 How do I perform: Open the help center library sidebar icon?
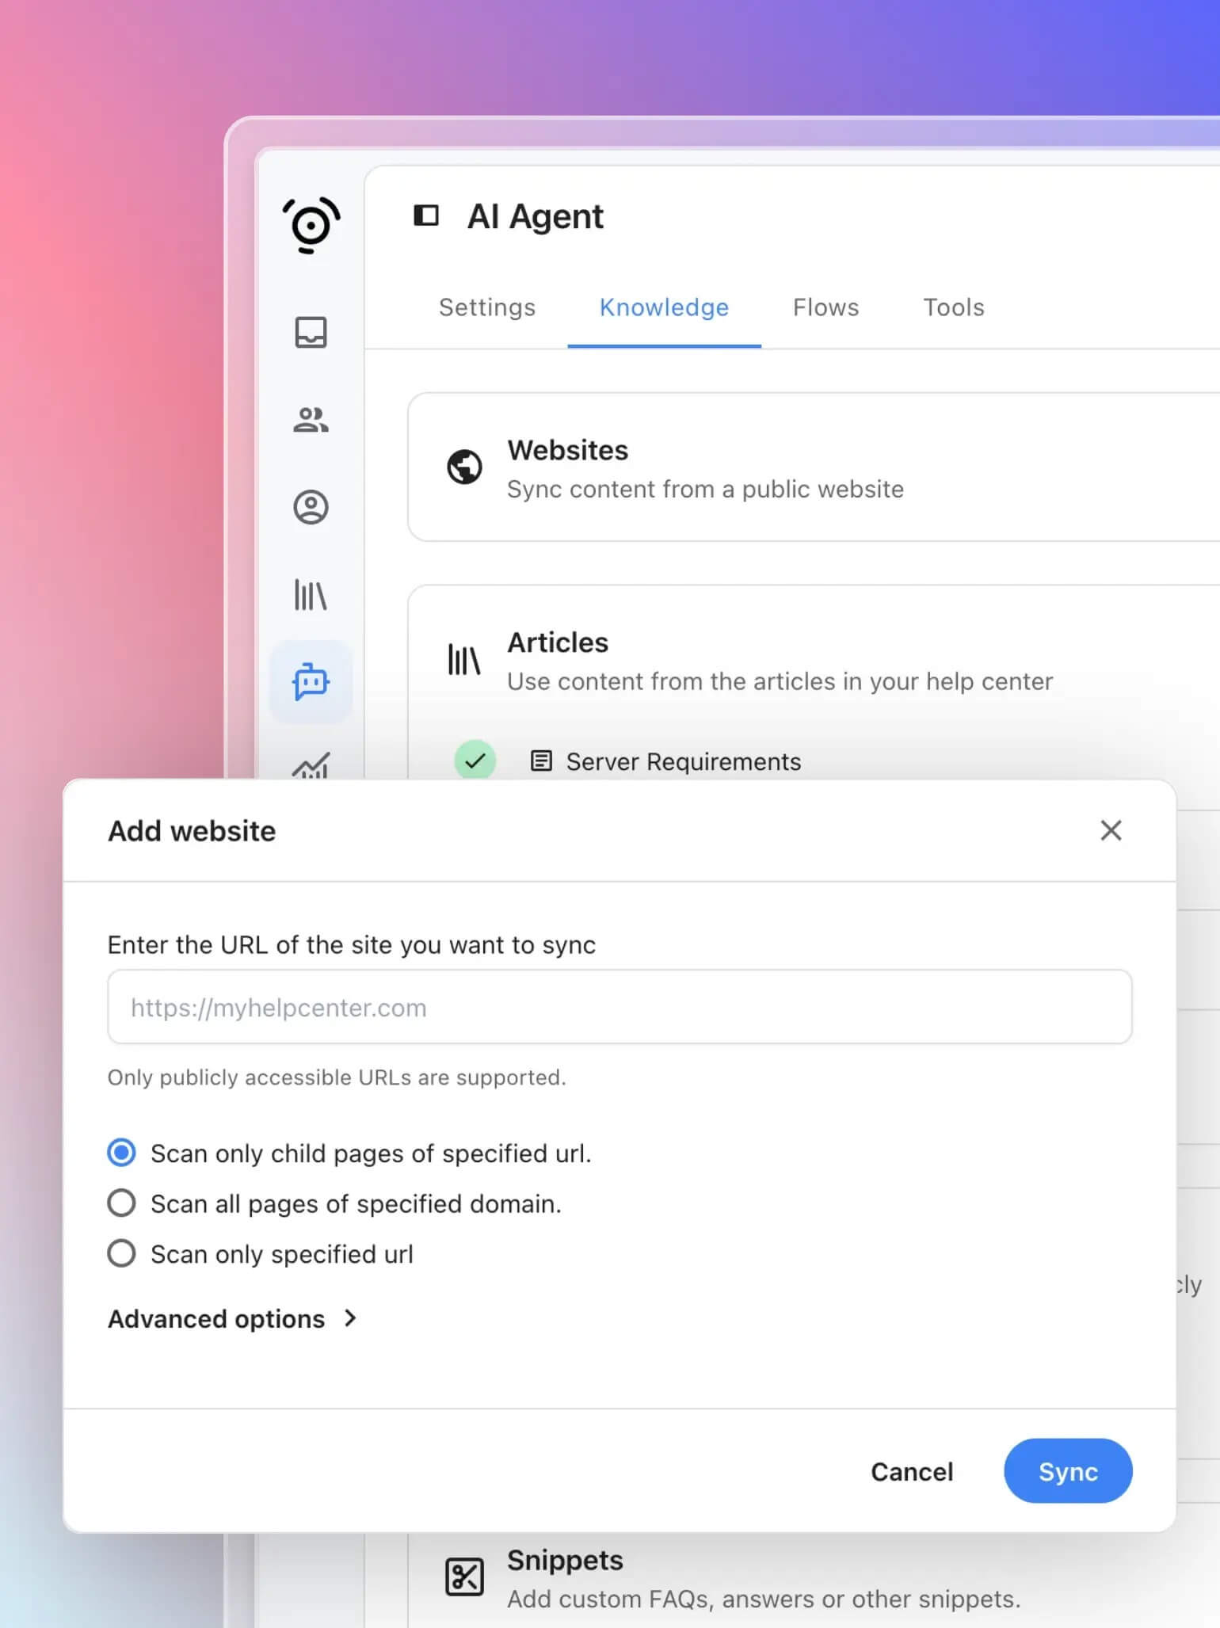(x=311, y=594)
